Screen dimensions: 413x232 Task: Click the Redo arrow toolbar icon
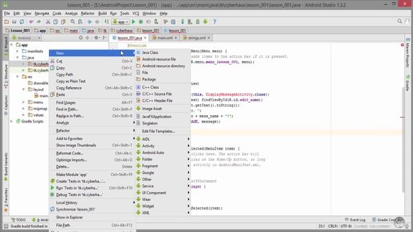[x=39, y=22]
